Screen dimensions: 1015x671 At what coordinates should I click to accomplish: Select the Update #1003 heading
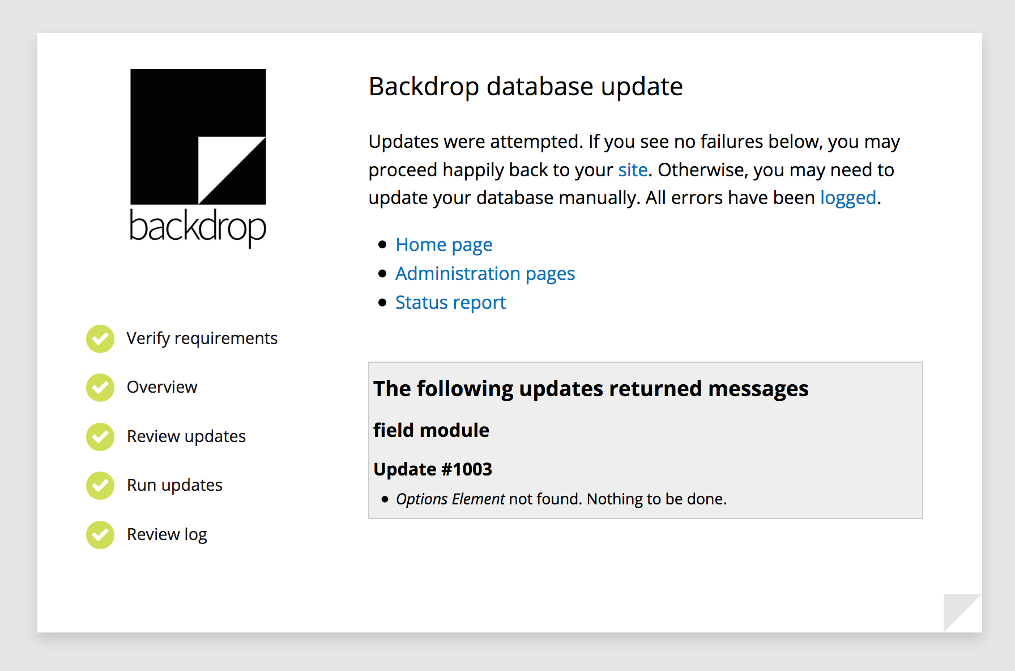(433, 469)
